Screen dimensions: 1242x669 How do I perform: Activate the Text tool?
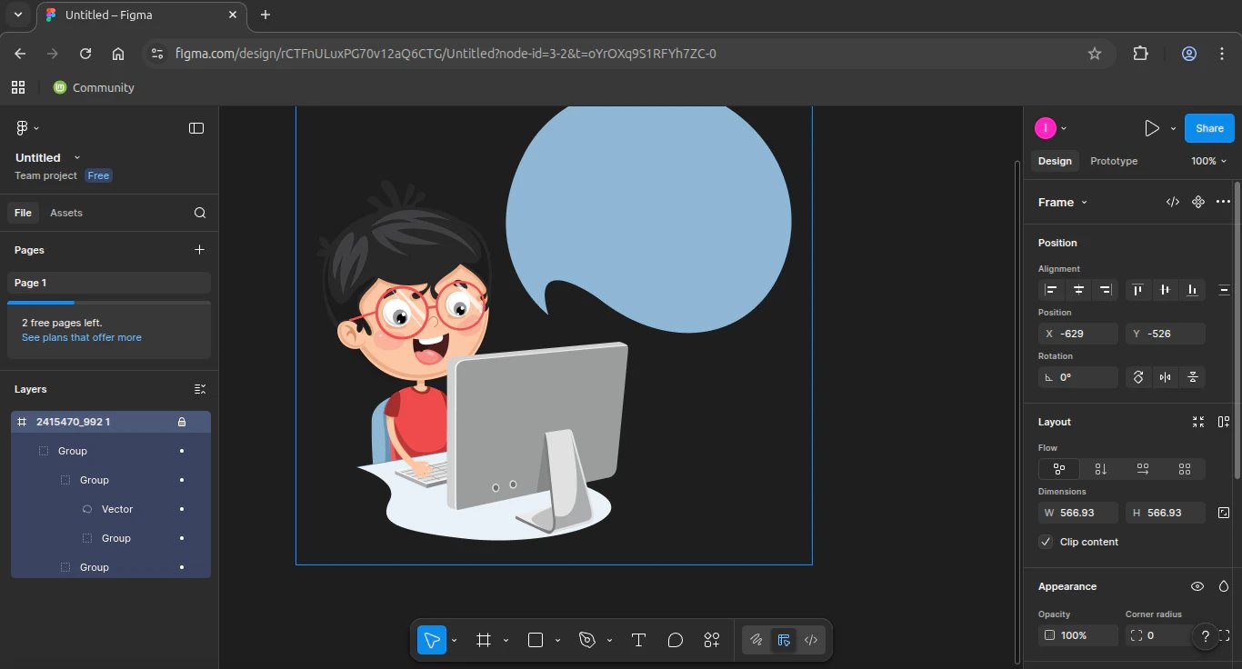[638, 640]
